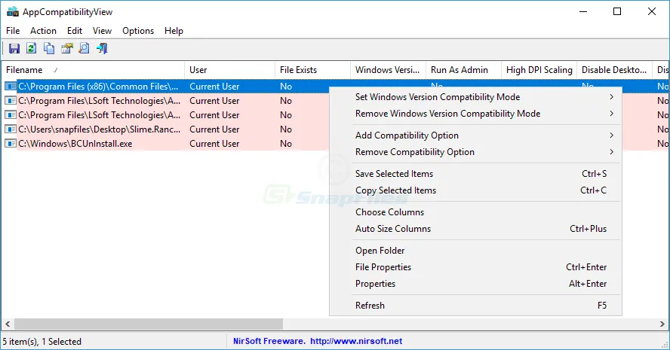This screenshot has width=670, height=350.
Task: Click the '5 item(s), 1 Selected' status text
Action: pyautogui.click(x=42, y=342)
